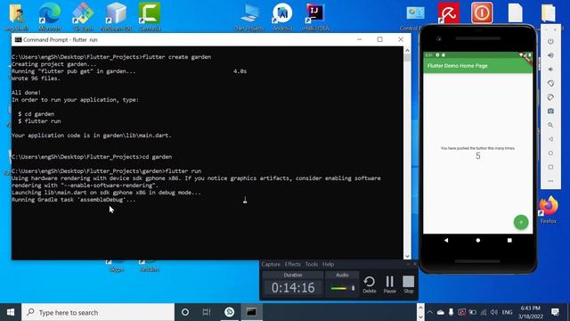Viewport: 570px width, 321px height.
Task: Open the green circular app on taskbar
Action: pyautogui.click(x=229, y=312)
